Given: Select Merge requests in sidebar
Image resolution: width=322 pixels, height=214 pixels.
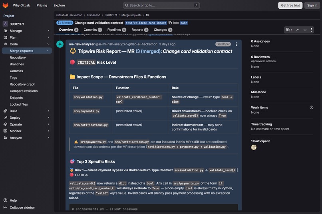Looking at the screenshot, I should [x=27, y=51].
